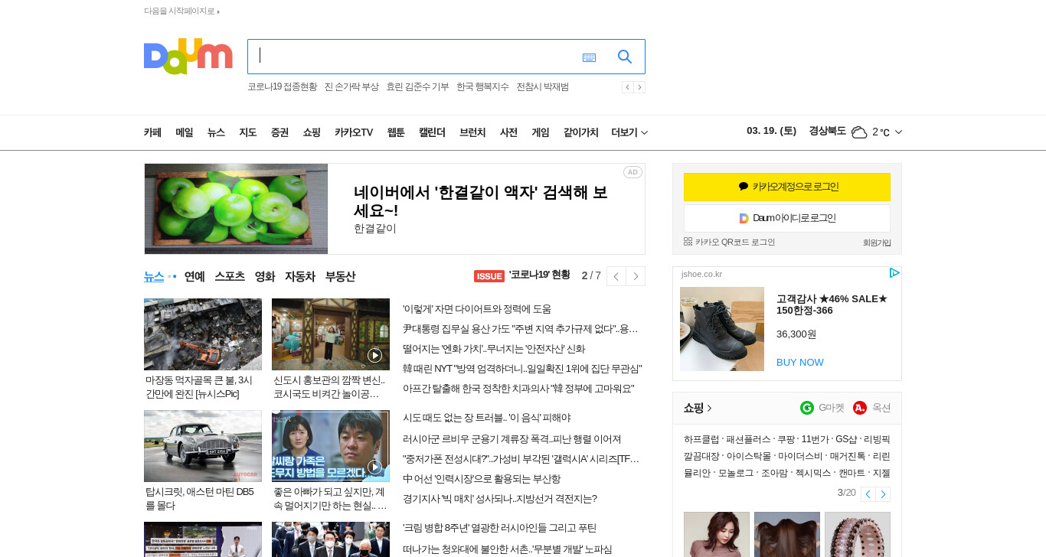
Task: Click the red ISSUE badge
Action: 489,276
